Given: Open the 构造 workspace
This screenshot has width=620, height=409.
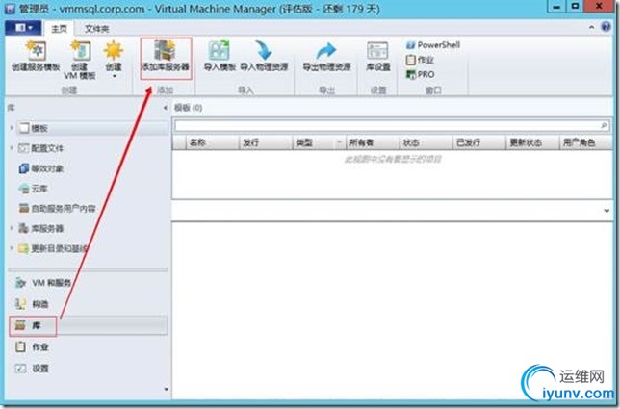Looking at the screenshot, I should (89, 304).
